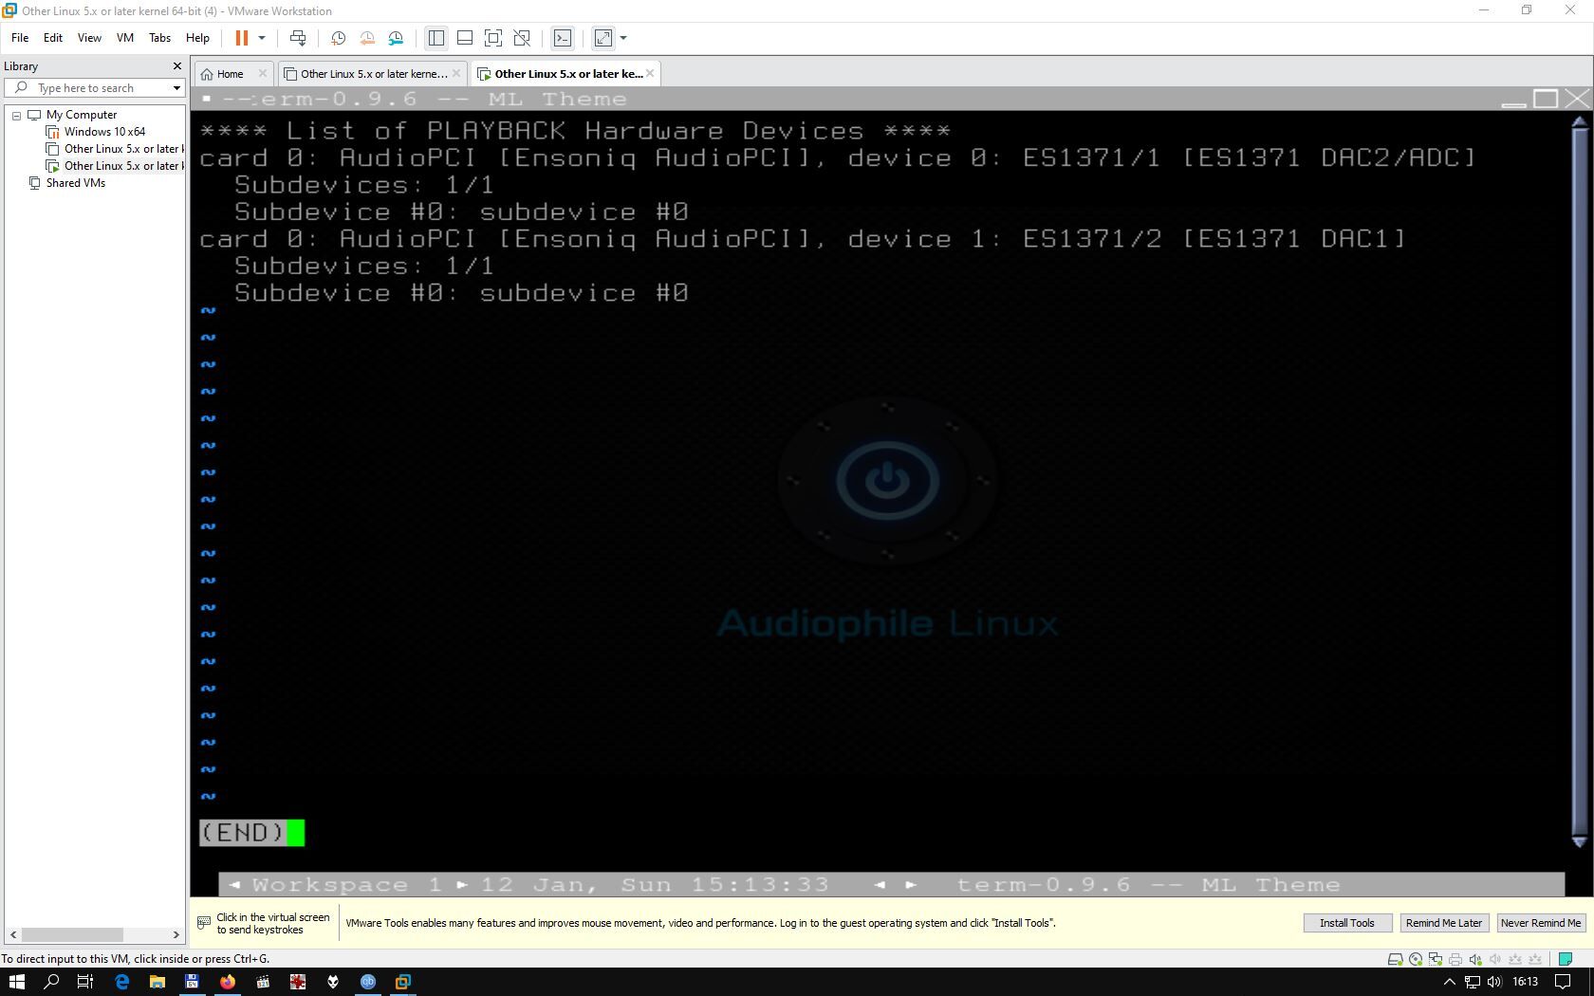Enter full screen mode via toolbar icon

click(x=493, y=38)
